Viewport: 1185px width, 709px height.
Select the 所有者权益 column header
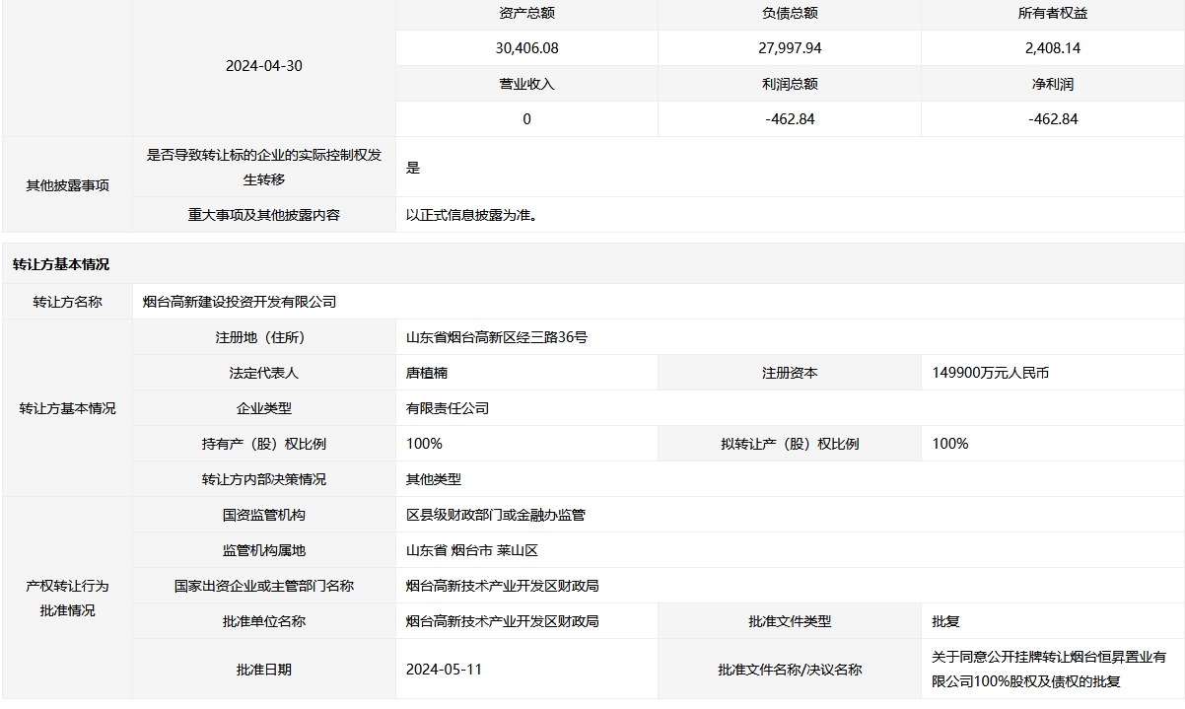click(1053, 14)
